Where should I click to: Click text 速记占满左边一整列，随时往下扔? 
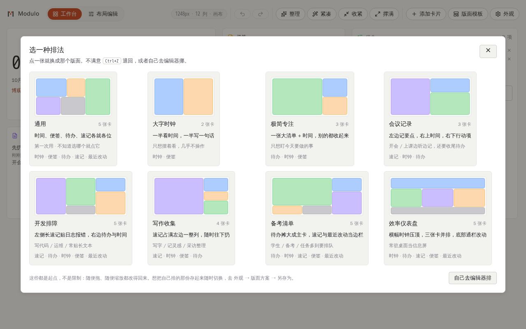tap(191, 235)
